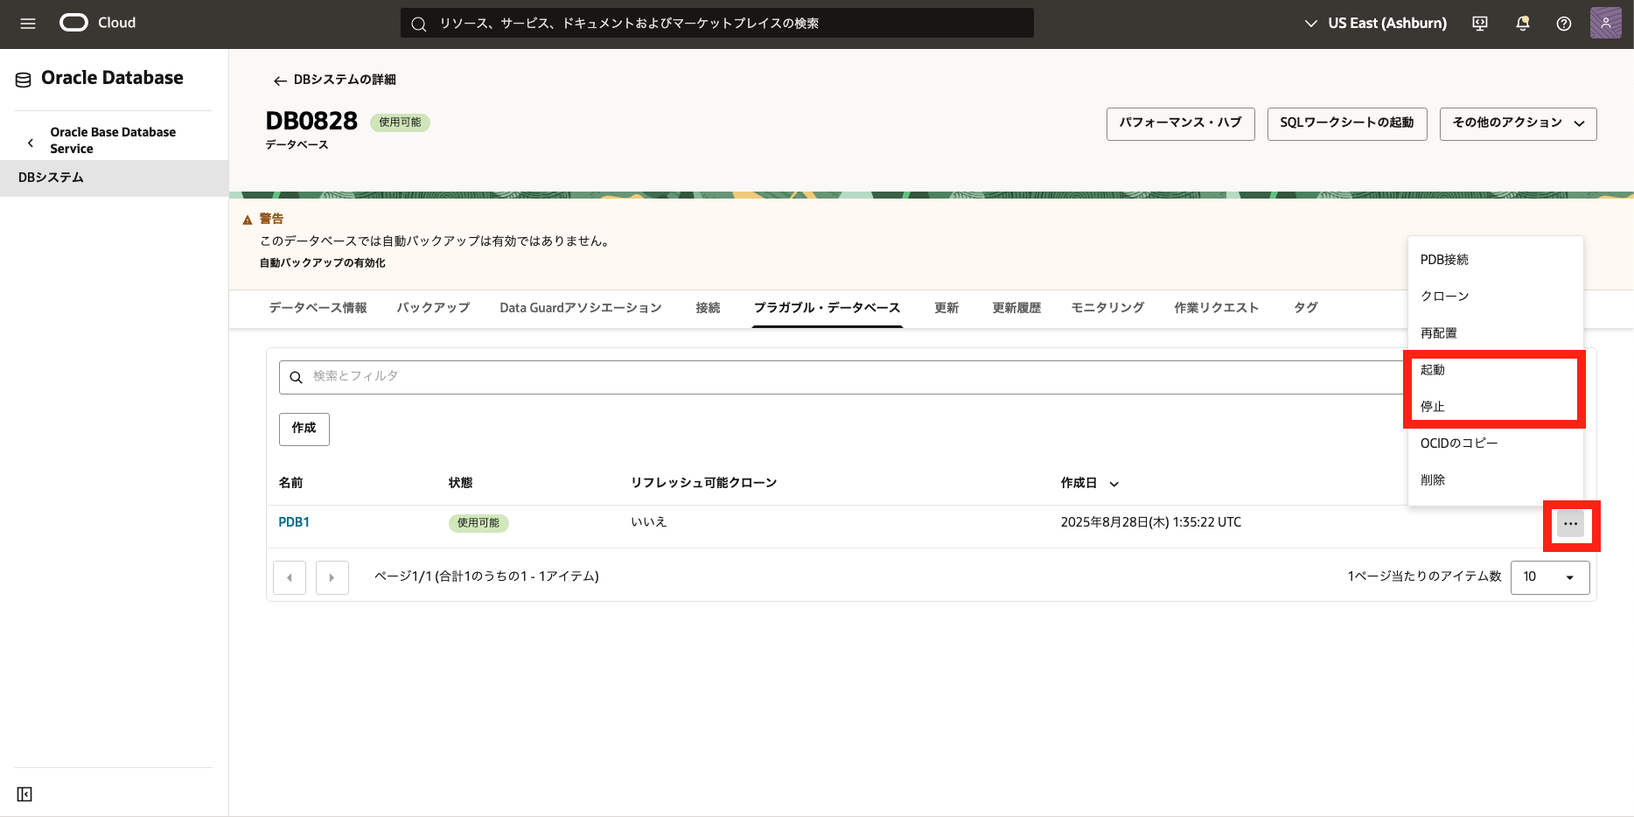
Task: Open the Cloud Shell developer tools icon
Action: (x=1480, y=24)
